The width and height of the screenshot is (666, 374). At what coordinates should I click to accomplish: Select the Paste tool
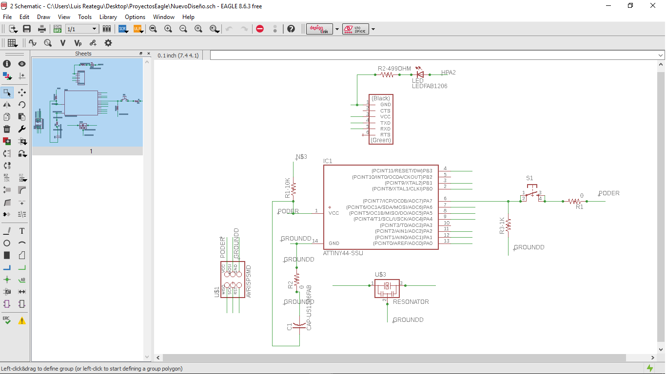click(x=22, y=117)
